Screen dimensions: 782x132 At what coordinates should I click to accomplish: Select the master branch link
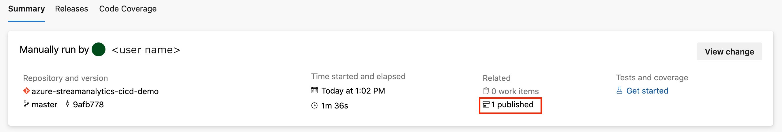[44, 104]
